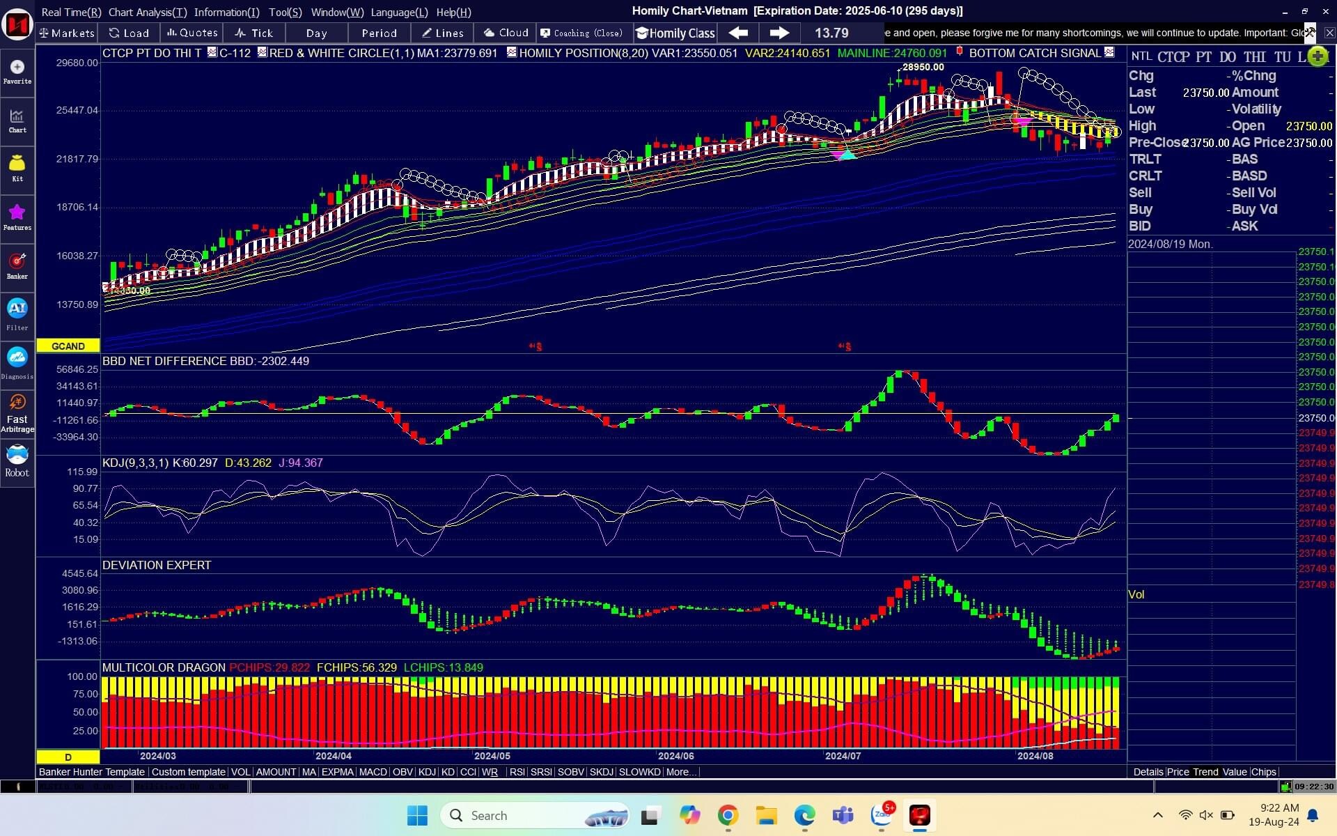Click the yellow GCAND label

click(68, 346)
